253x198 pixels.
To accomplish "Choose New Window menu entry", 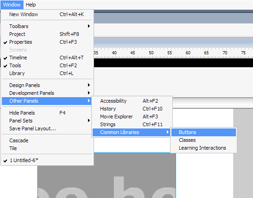I will click(47, 14).
